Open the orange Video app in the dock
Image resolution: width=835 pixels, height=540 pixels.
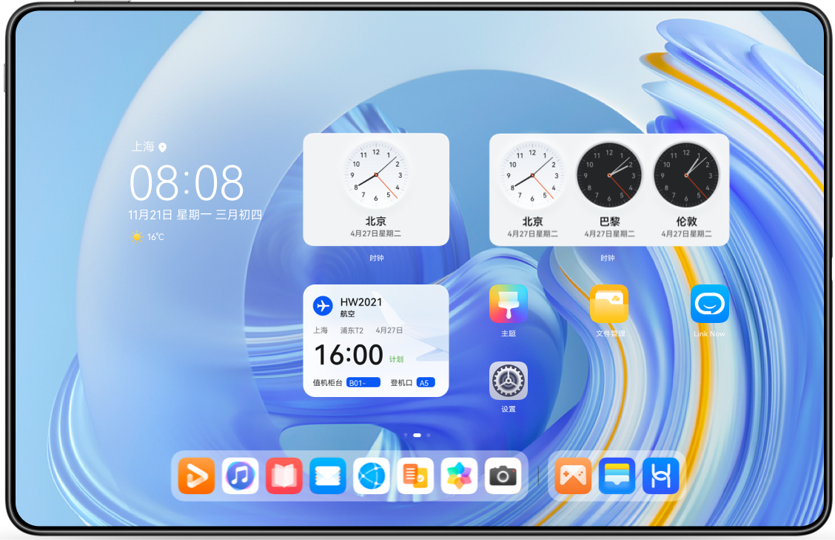[x=196, y=476]
